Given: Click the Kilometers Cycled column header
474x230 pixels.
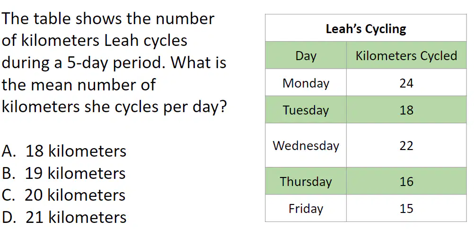Looking at the screenshot, I should pos(406,56).
